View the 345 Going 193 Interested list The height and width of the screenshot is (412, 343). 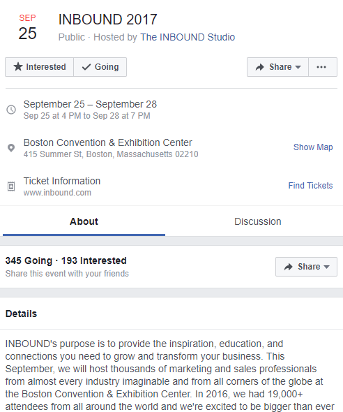(x=66, y=260)
